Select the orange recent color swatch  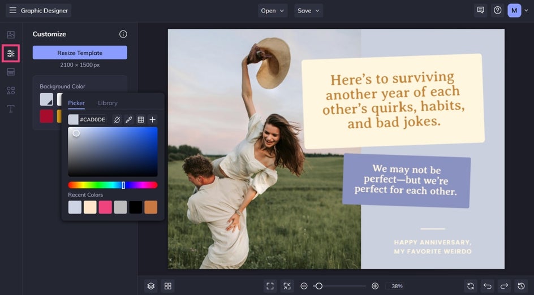(151, 207)
